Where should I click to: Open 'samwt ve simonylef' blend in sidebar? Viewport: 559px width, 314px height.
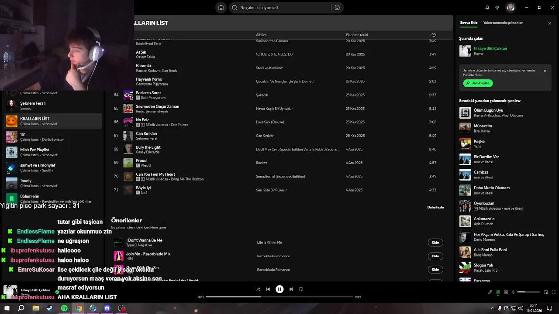[x=53, y=167]
